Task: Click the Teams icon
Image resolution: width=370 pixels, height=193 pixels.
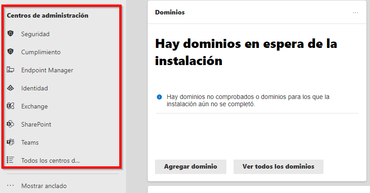Action: pyautogui.click(x=10, y=142)
